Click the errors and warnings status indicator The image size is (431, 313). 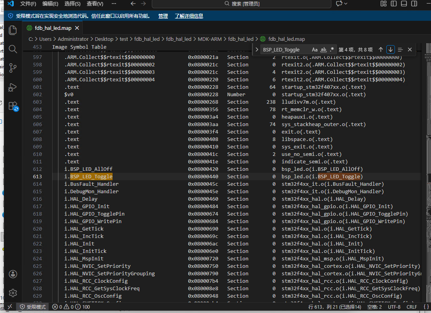pos(71,307)
